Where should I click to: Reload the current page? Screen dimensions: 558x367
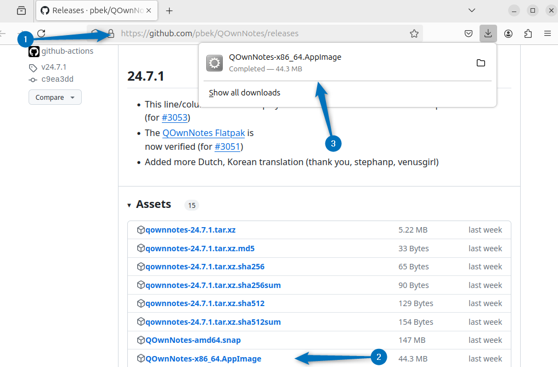[41, 33]
